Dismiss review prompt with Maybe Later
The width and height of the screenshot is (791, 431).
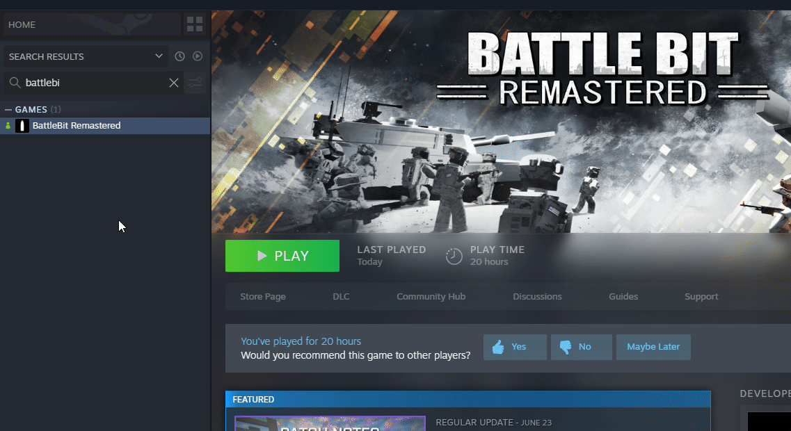click(x=653, y=347)
